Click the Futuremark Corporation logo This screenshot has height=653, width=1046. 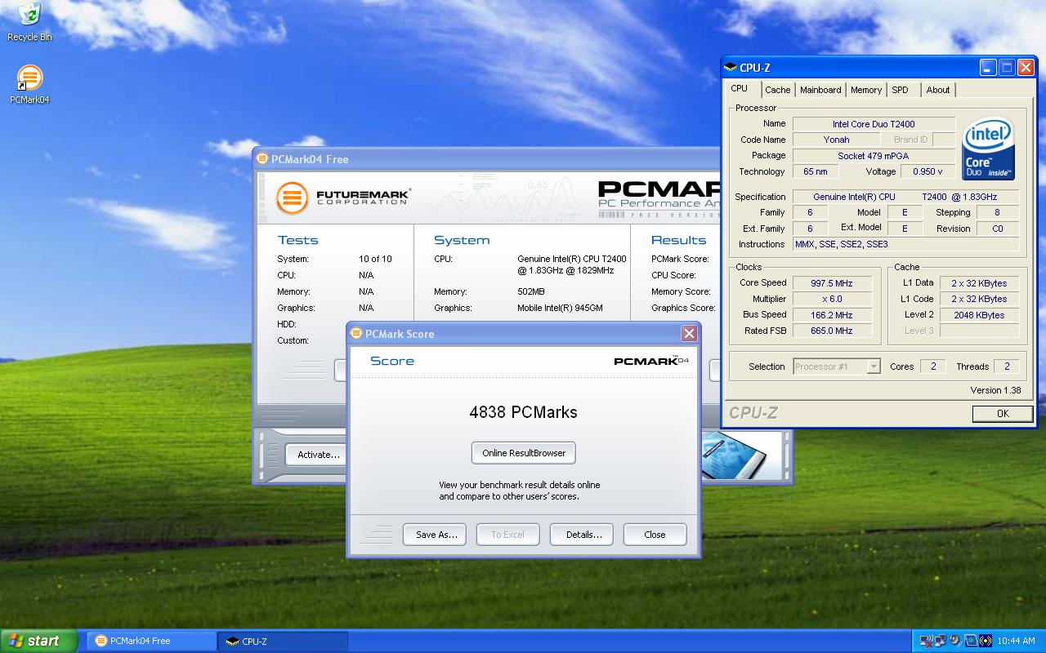(343, 198)
